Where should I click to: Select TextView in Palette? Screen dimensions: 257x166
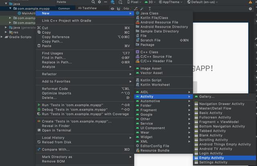(88, 8)
